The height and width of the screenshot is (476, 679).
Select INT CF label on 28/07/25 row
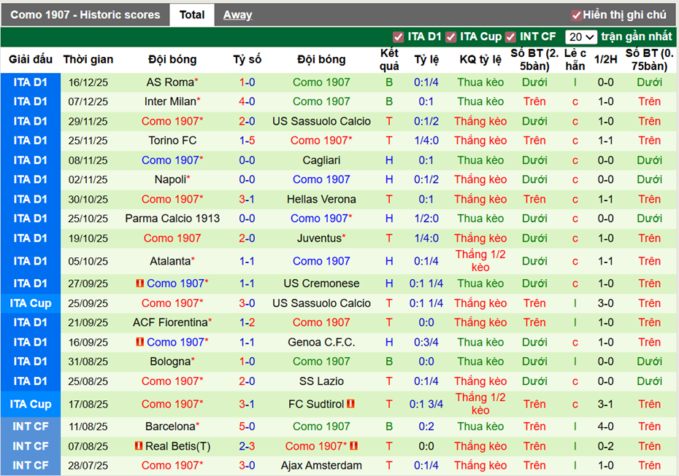[x=31, y=466]
